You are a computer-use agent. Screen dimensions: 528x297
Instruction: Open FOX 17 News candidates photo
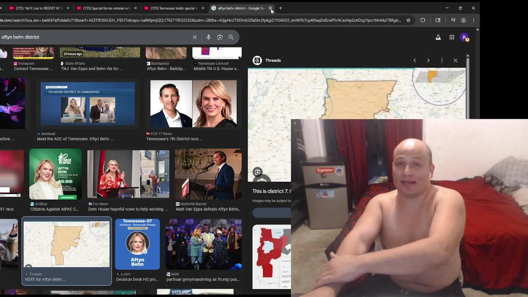pos(193,104)
